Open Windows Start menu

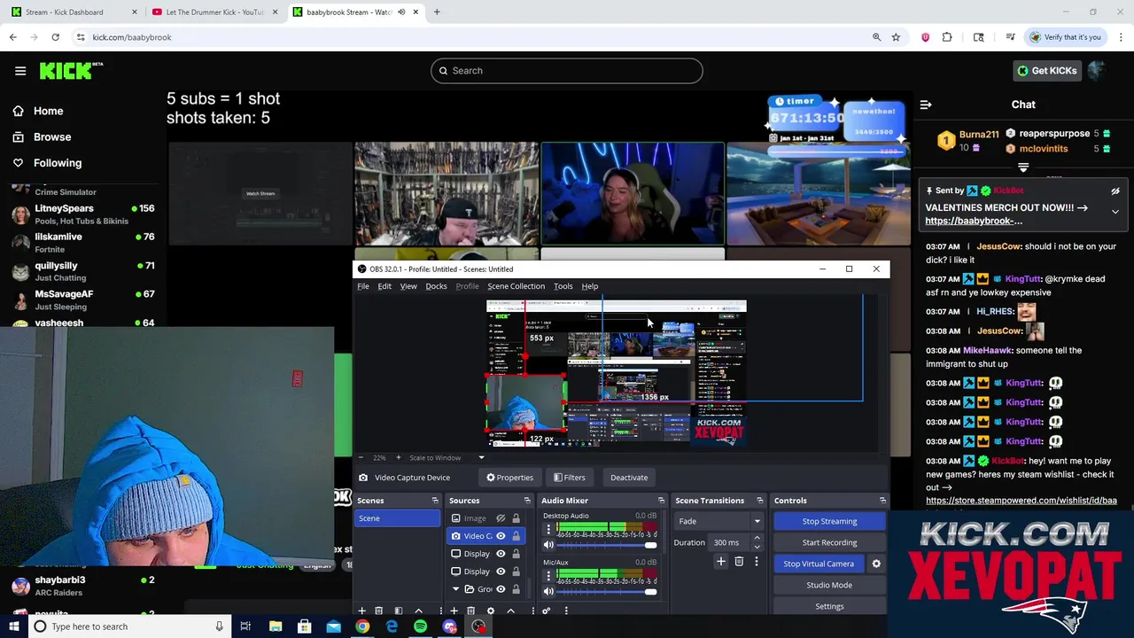point(14,626)
